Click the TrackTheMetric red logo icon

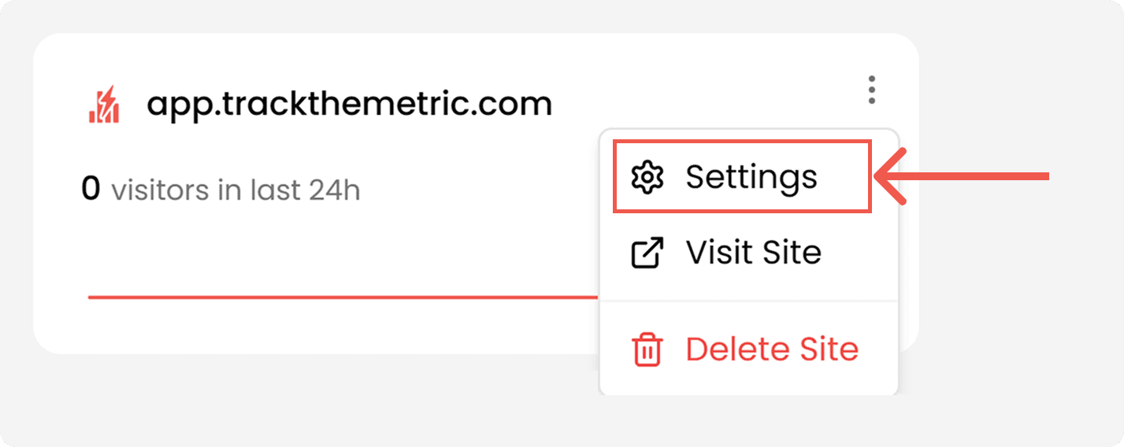[104, 105]
